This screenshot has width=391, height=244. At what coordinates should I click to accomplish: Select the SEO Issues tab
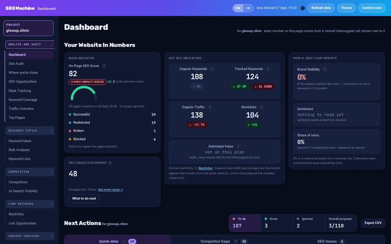click(x=331, y=240)
